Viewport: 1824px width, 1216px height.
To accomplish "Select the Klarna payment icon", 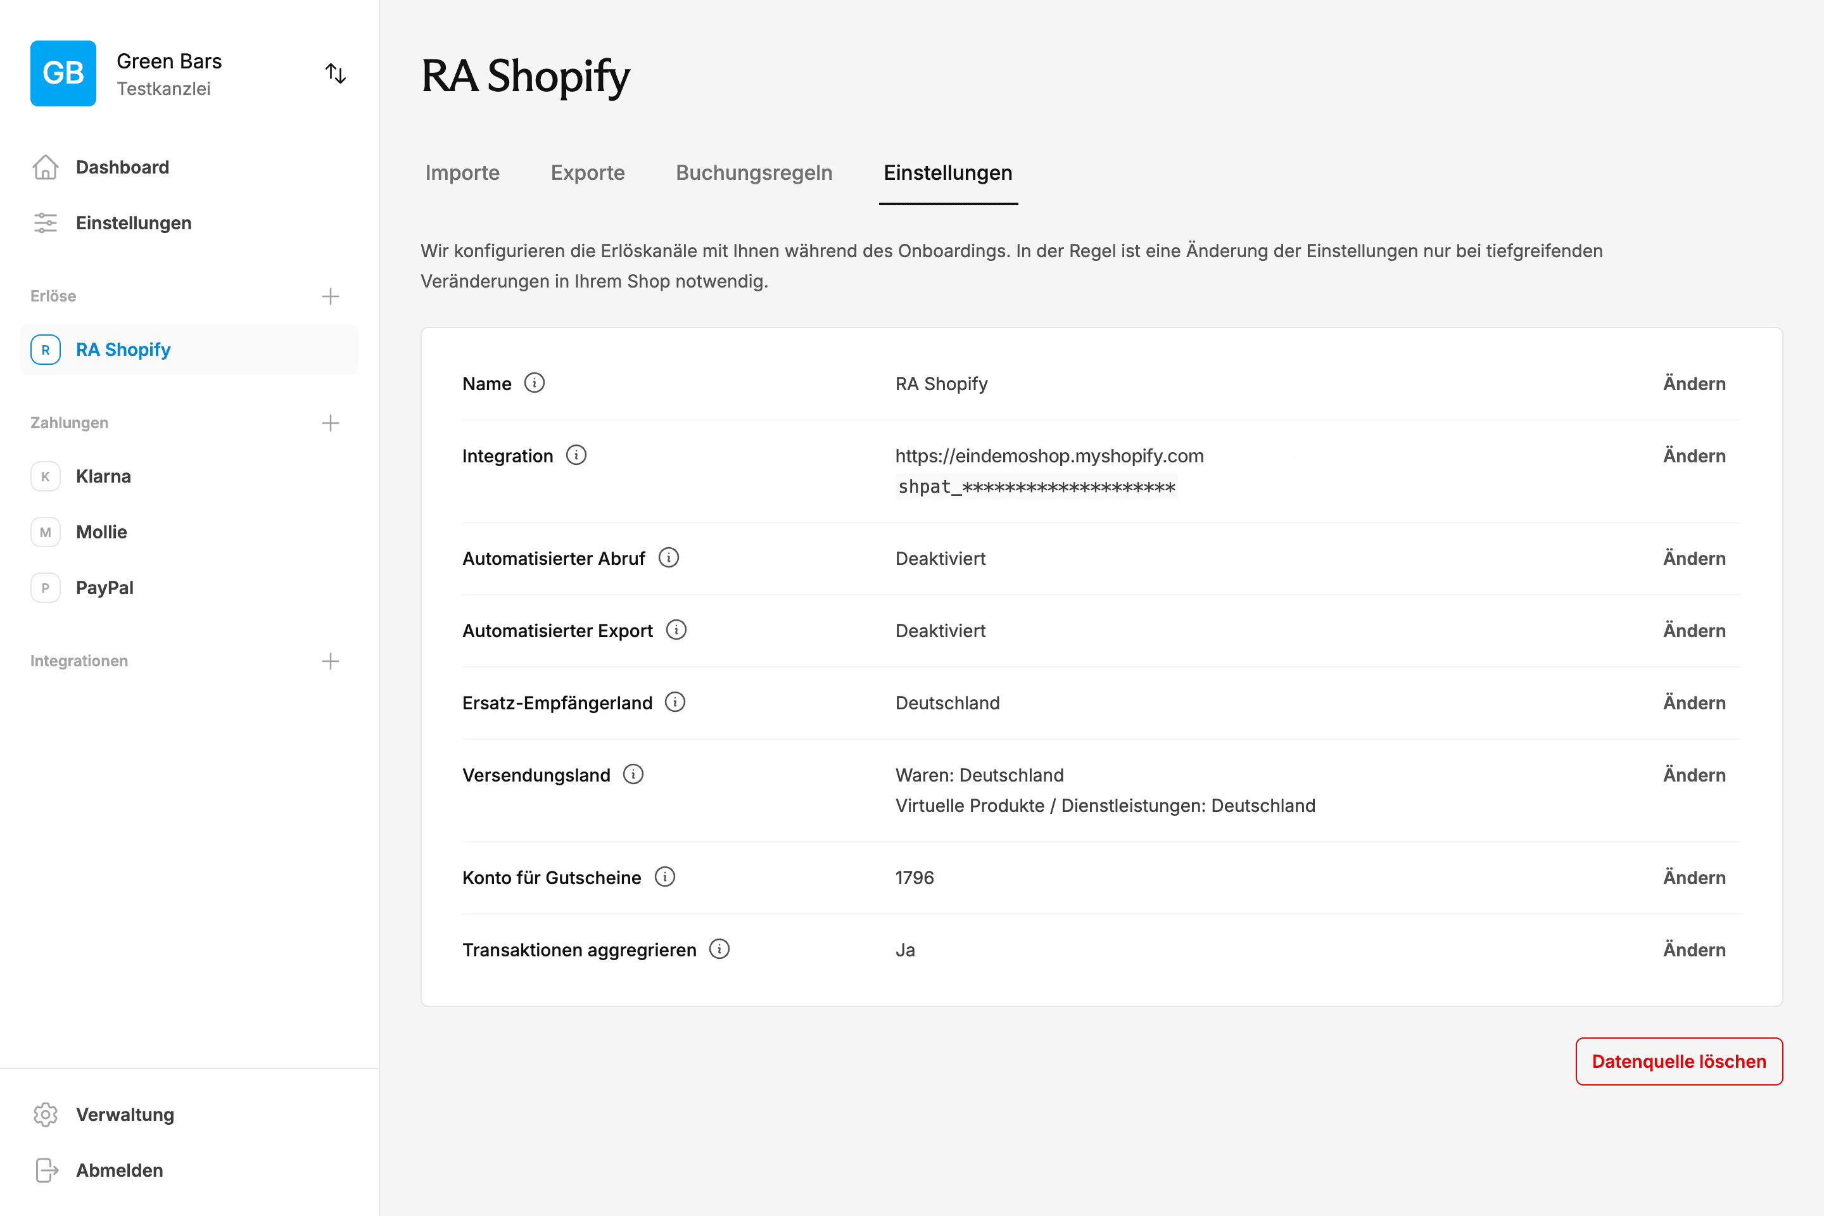I will coord(46,476).
